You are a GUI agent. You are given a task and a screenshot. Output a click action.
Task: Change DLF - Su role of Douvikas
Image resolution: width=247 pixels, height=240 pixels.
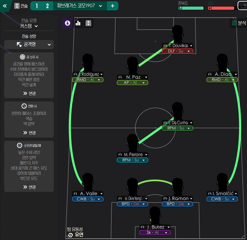click(x=178, y=51)
